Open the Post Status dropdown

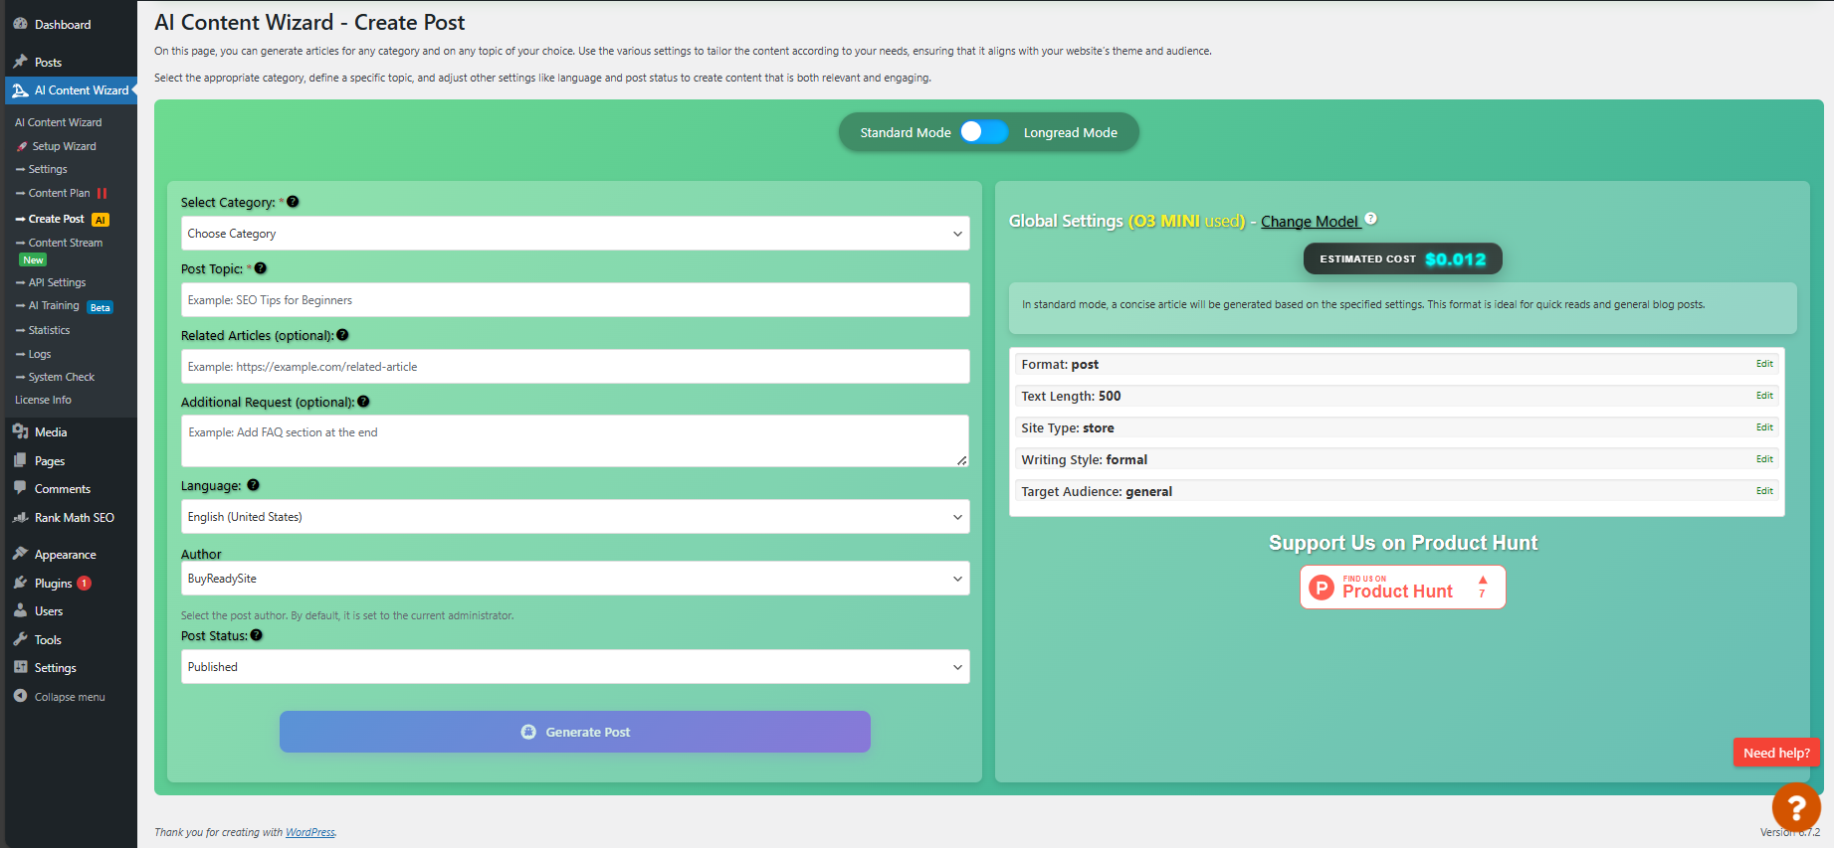pyautogui.click(x=575, y=667)
